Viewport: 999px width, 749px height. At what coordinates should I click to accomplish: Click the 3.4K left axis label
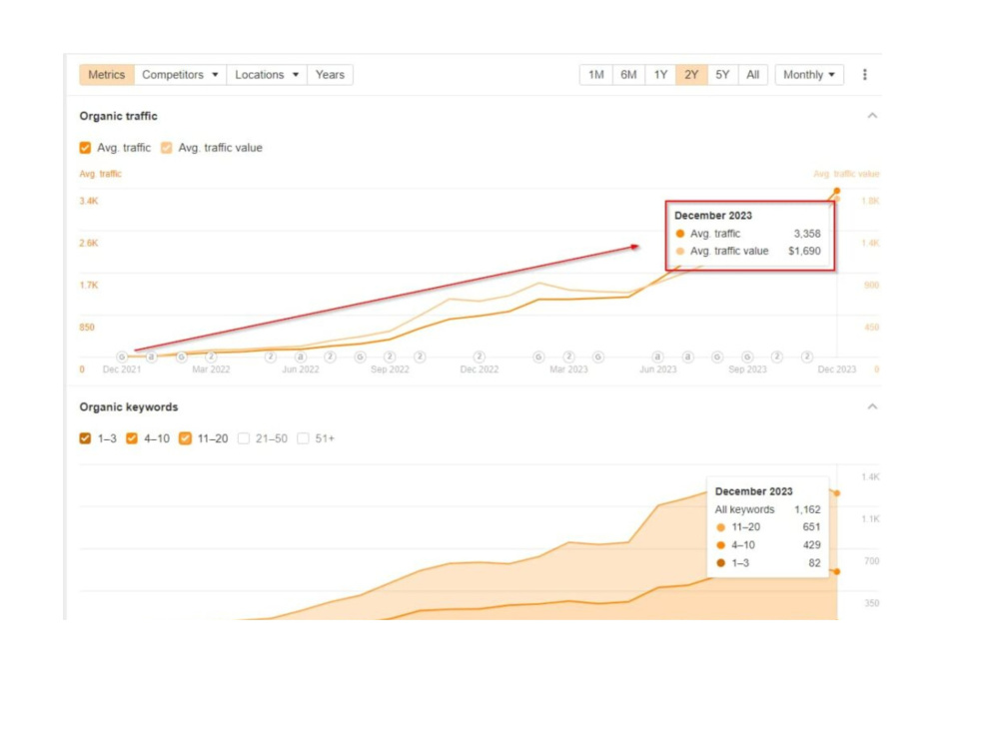(89, 201)
